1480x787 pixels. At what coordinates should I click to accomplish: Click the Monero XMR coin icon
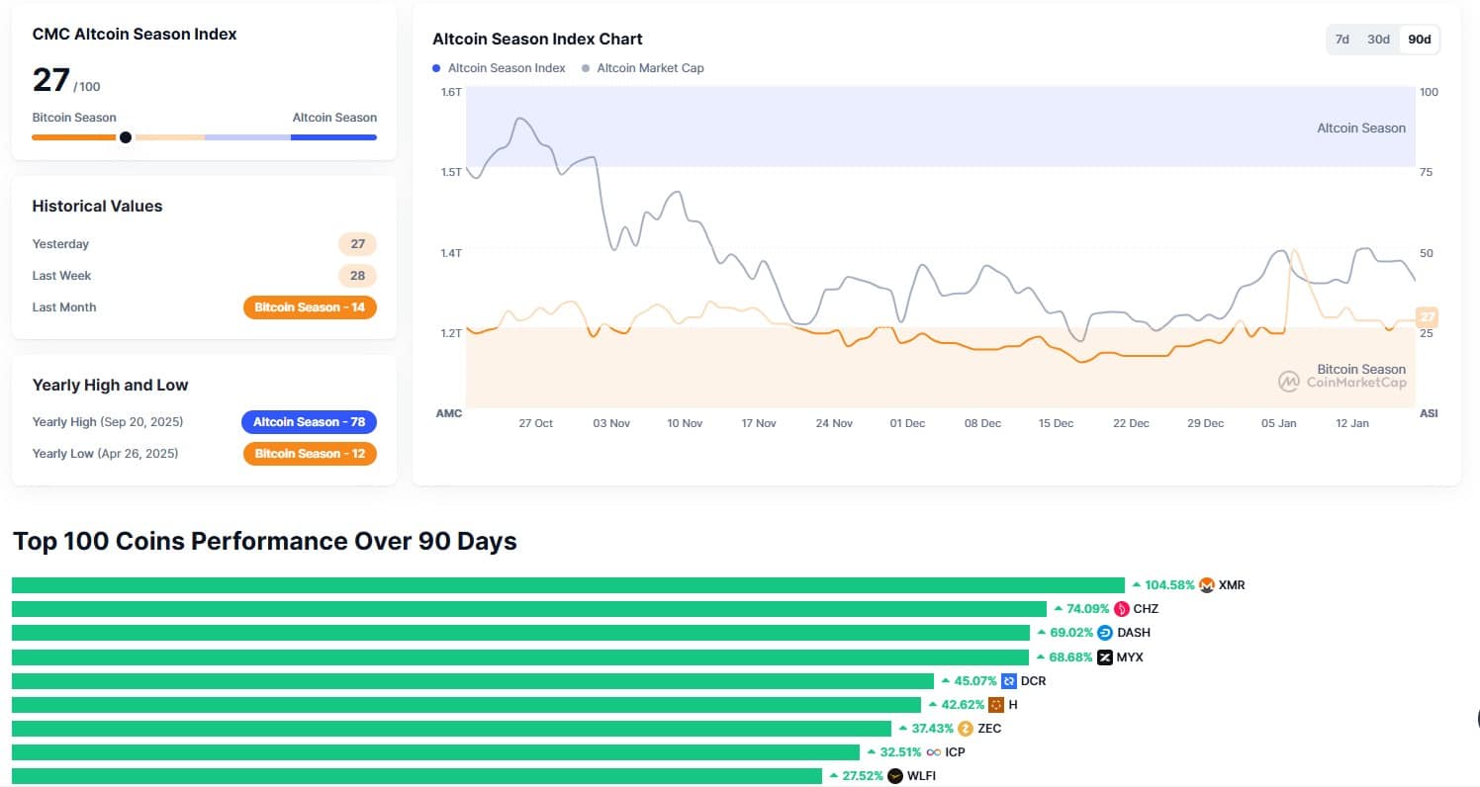click(1205, 584)
